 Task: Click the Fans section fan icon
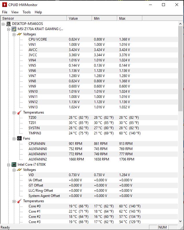point(19,138)
